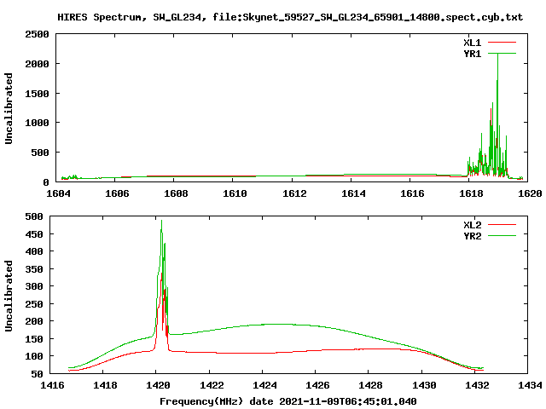546x409 pixels.
Task: Click the 1430 frequency tick label
Action: point(424,385)
